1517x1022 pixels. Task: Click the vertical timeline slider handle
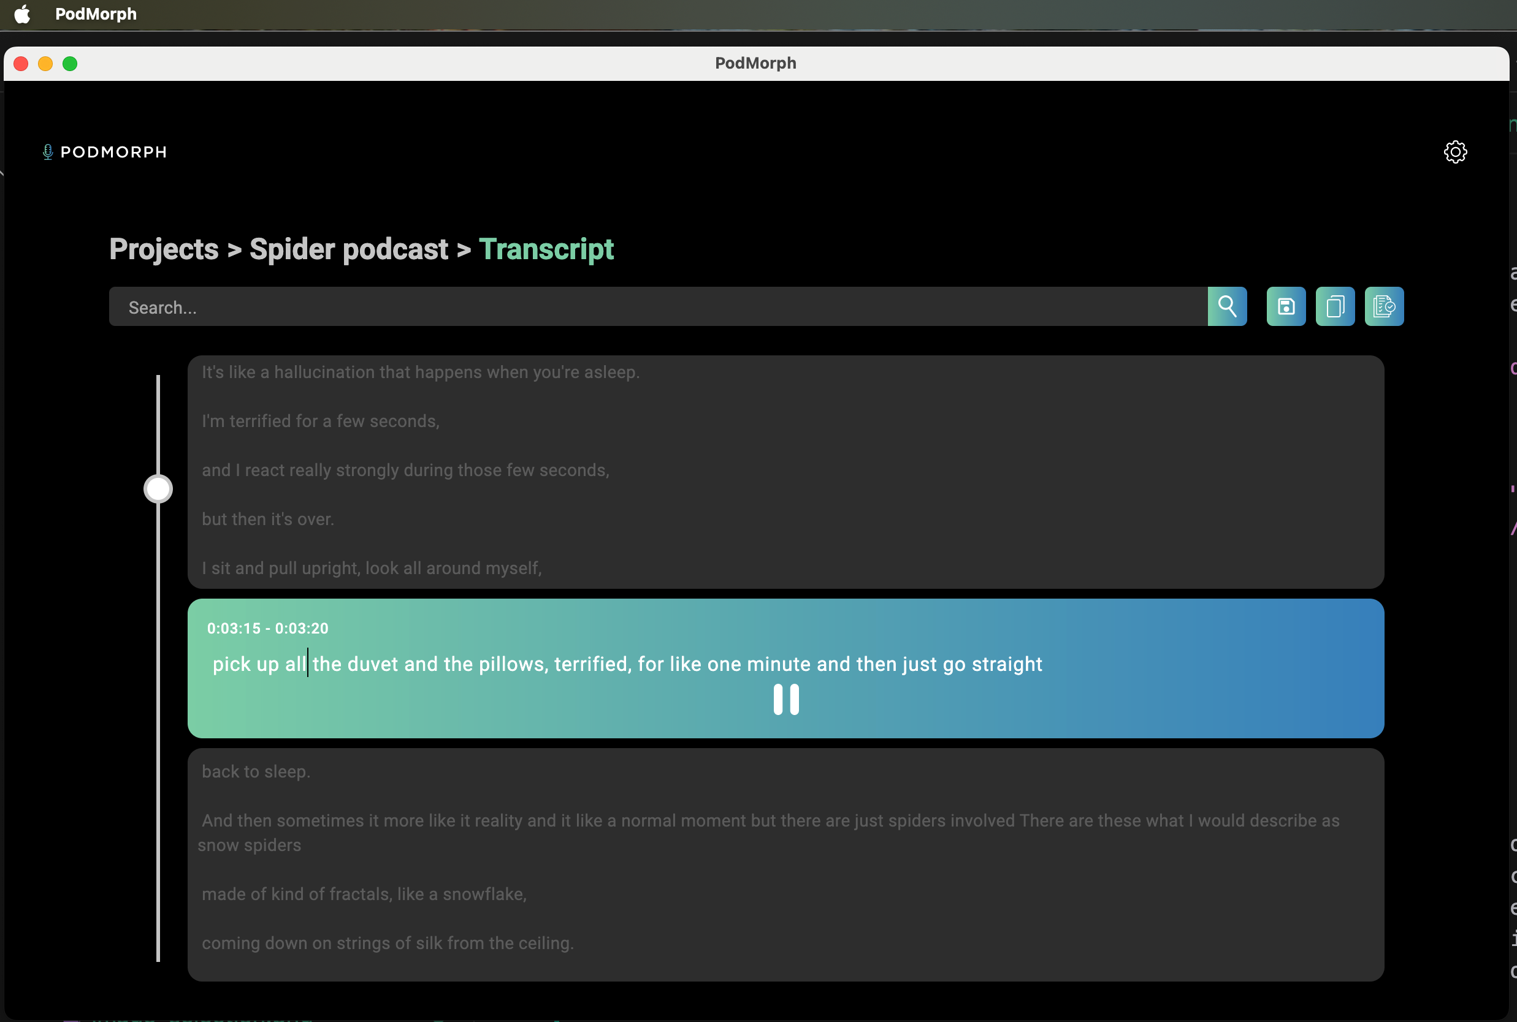158,489
